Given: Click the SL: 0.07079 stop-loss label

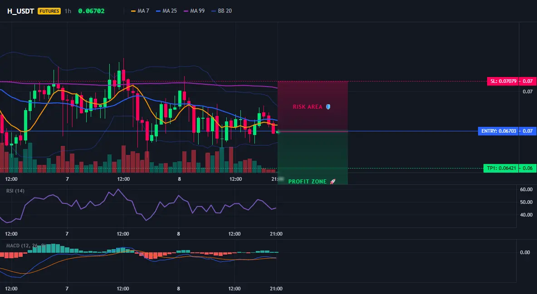Looking at the screenshot, I should [503, 82].
